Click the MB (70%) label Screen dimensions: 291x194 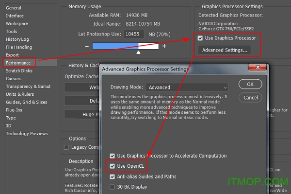(x=160, y=34)
